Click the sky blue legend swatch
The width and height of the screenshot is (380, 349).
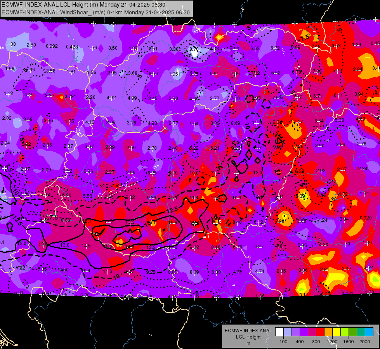coord(369,332)
